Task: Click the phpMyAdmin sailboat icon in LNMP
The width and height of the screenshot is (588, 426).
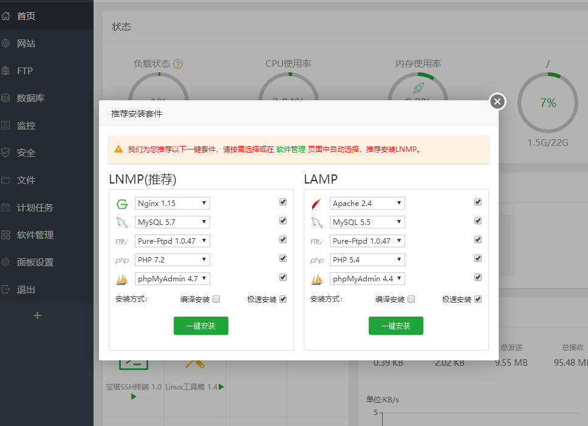Action: (122, 280)
